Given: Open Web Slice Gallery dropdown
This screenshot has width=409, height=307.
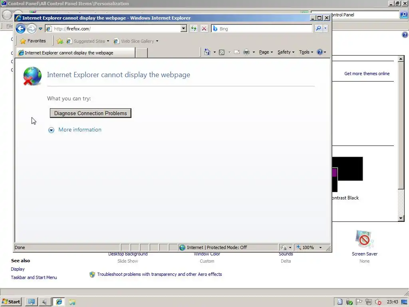Looking at the screenshot, I should [x=136, y=41].
